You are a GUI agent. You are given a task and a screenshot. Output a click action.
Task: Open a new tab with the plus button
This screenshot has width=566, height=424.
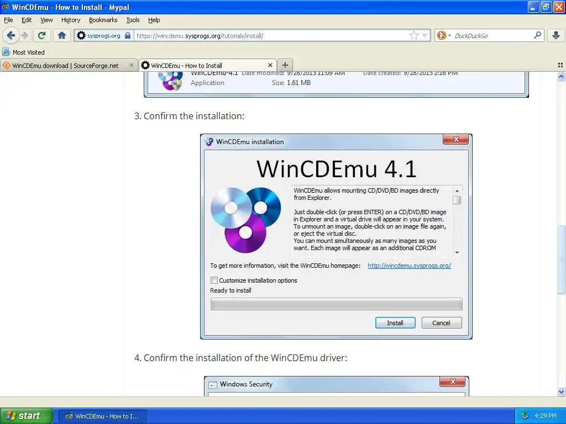(x=285, y=65)
